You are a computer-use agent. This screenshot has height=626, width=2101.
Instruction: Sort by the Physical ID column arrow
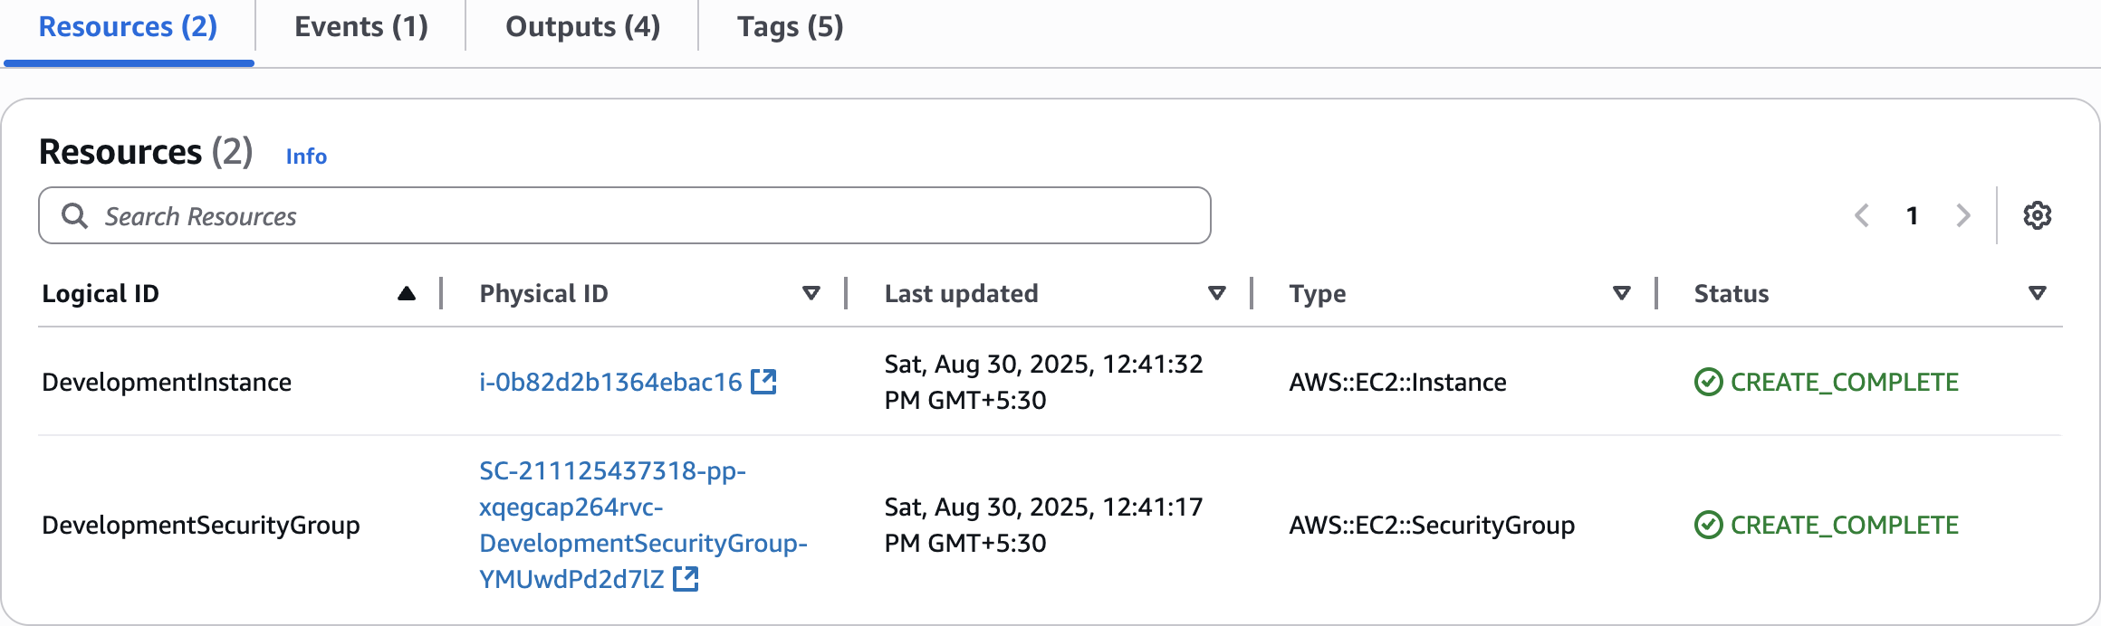pyautogui.click(x=811, y=293)
